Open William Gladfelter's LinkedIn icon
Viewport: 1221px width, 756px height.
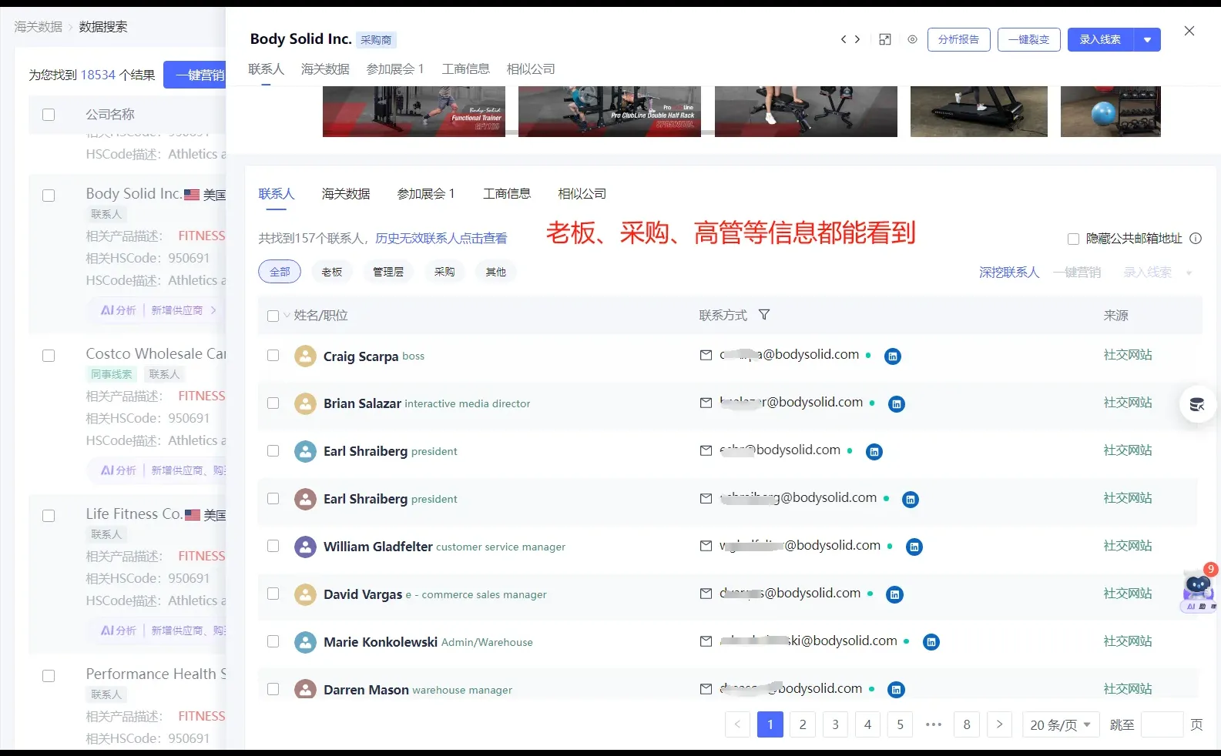tap(914, 547)
